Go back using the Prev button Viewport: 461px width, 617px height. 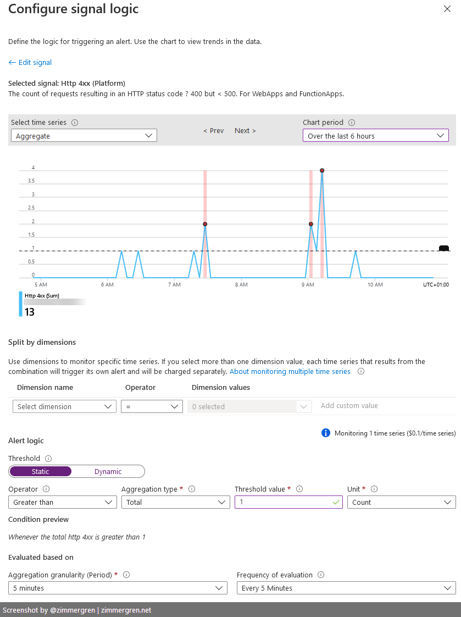point(213,130)
